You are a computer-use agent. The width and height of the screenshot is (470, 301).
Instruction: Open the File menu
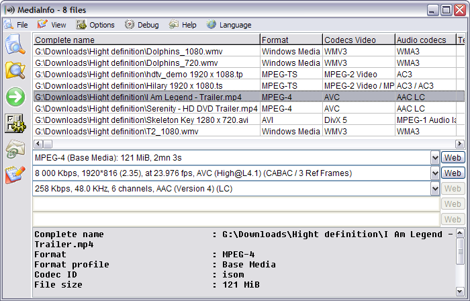(x=16, y=25)
